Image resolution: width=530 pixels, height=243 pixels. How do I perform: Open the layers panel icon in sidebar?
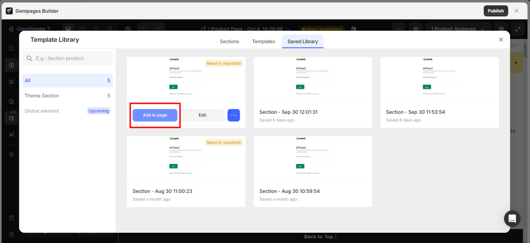click(11, 154)
